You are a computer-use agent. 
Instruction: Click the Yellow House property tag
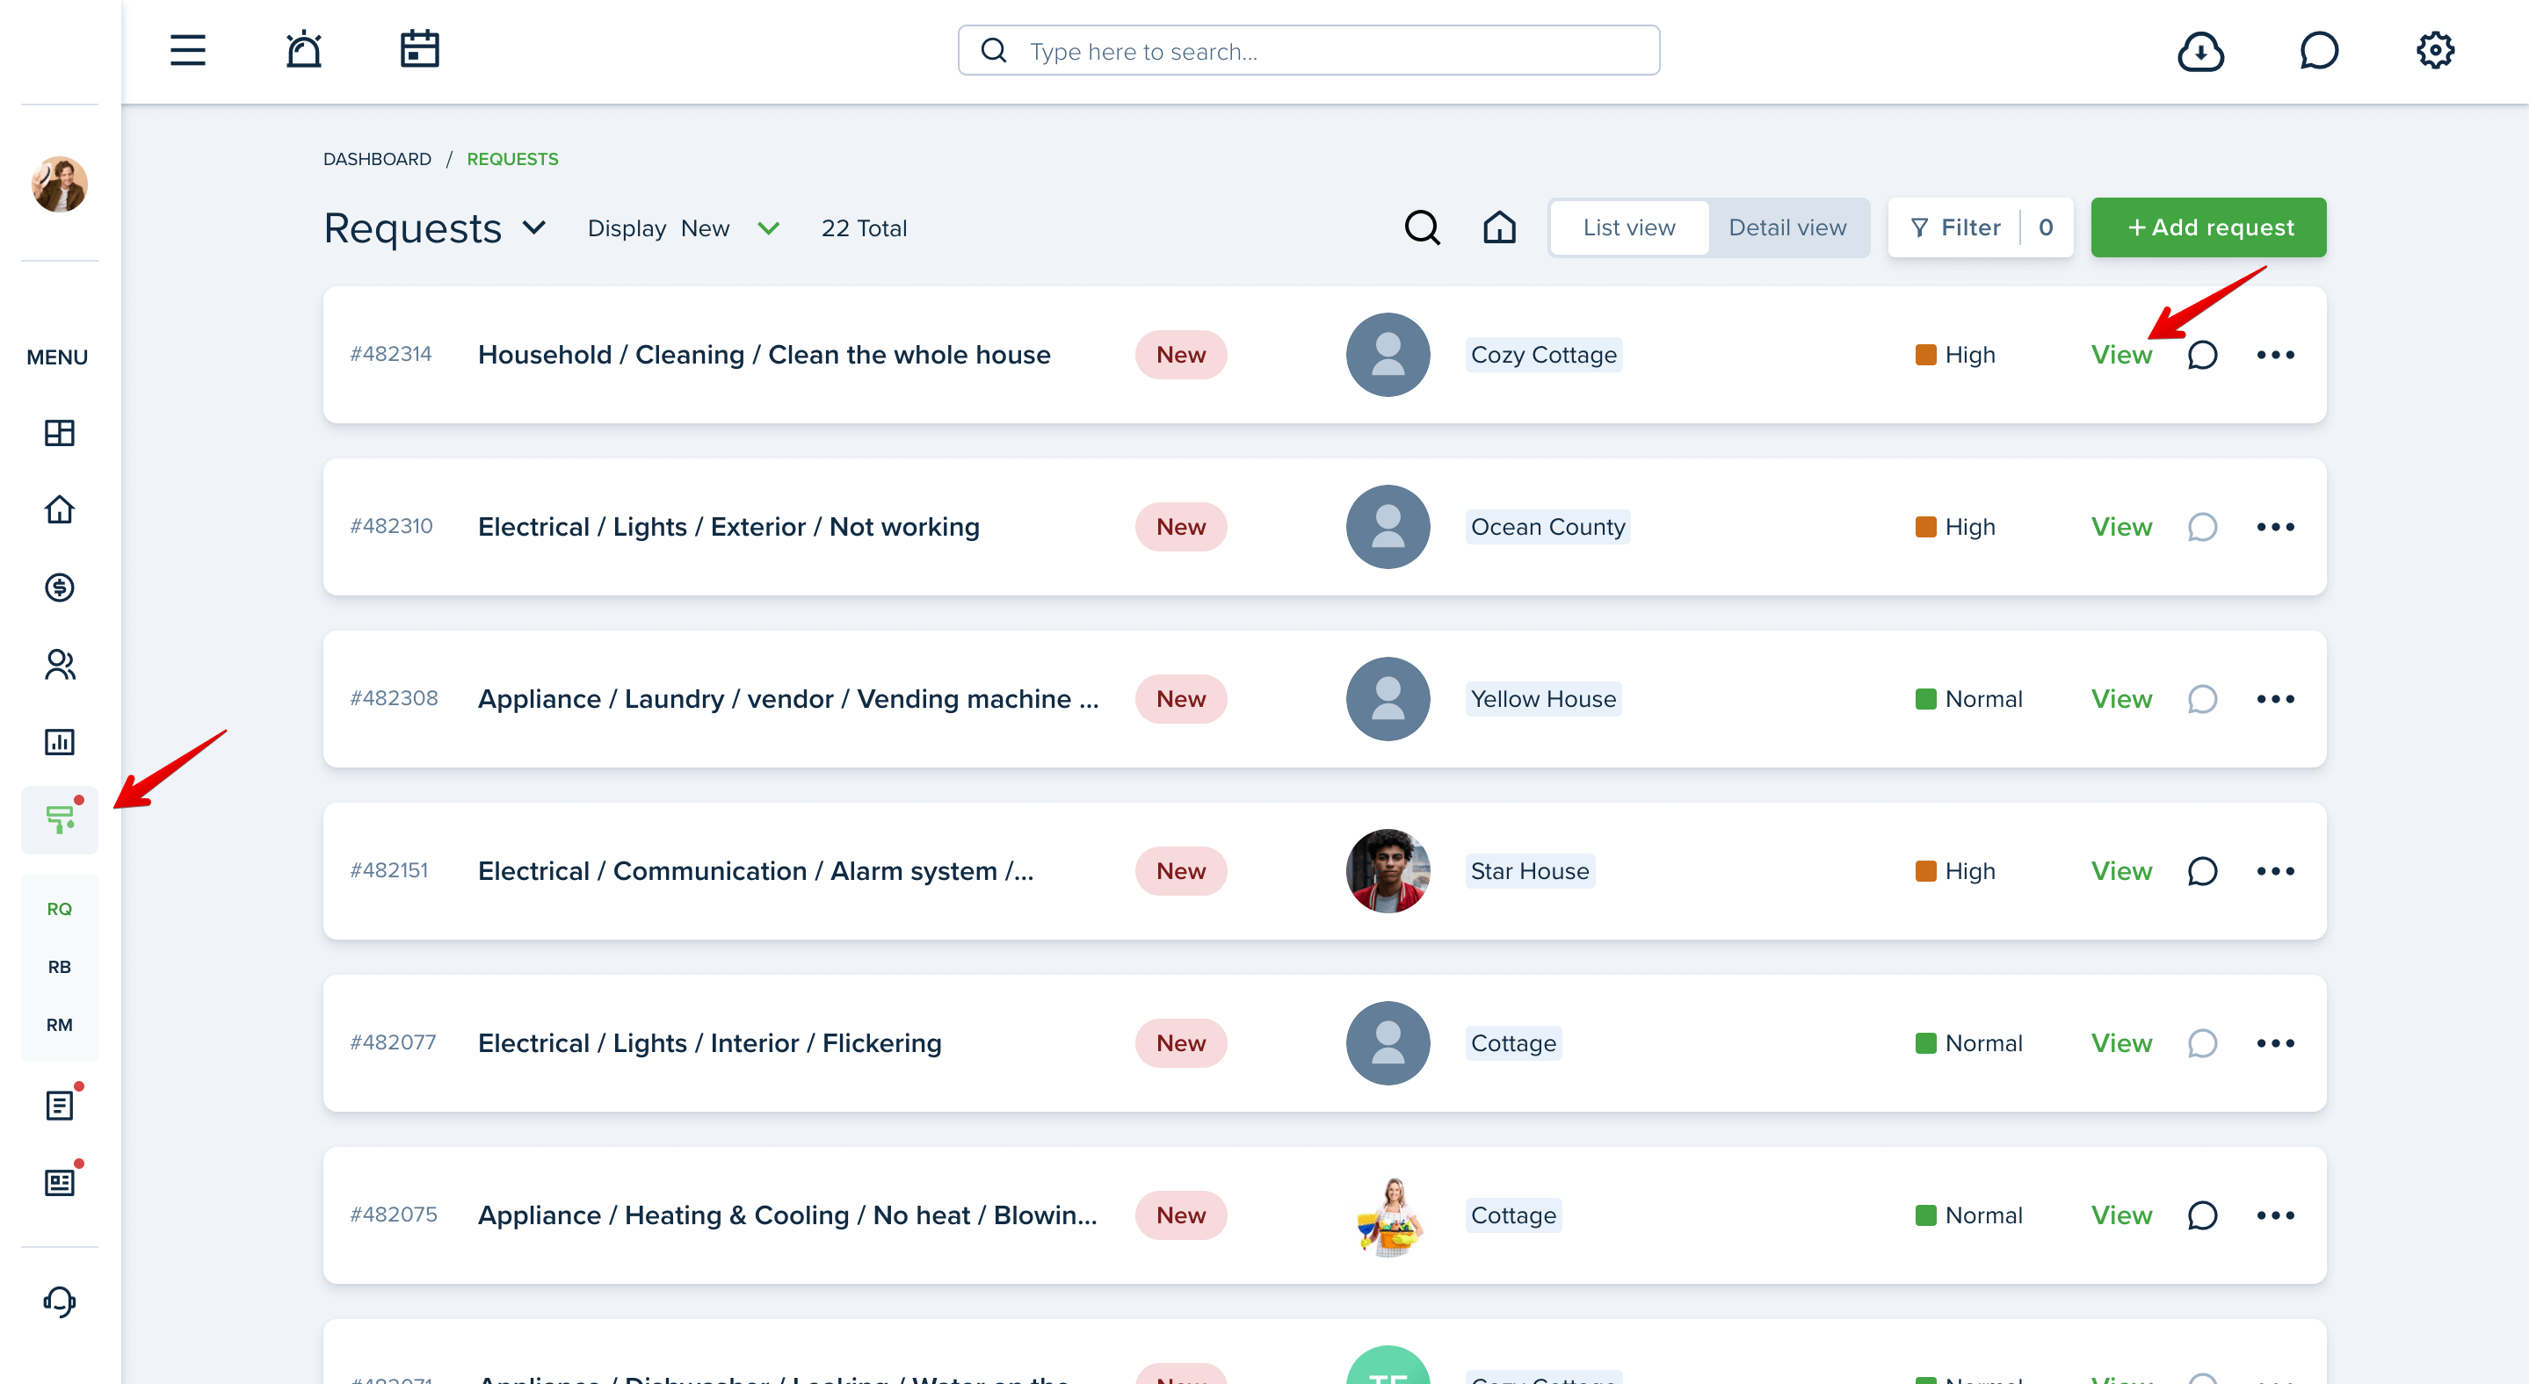[x=1543, y=699]
